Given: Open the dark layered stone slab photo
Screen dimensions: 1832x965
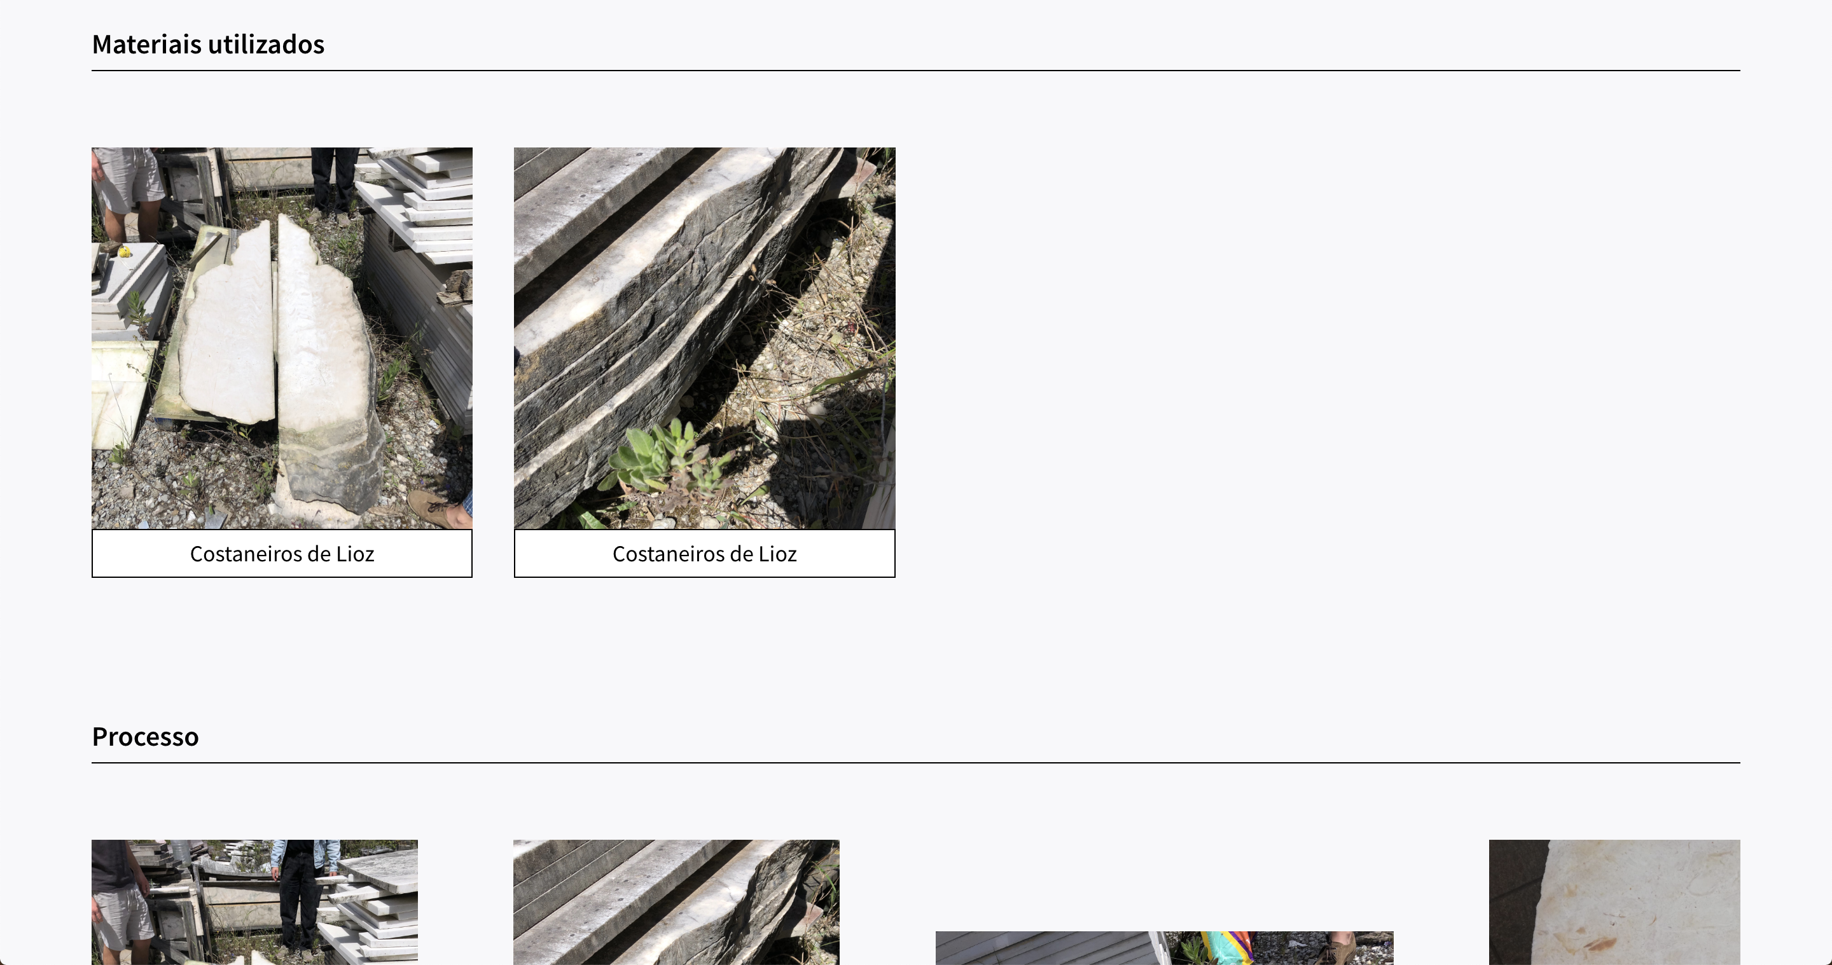Looking at the screenshot, I should pyautogui.click(x=704, y=338).
